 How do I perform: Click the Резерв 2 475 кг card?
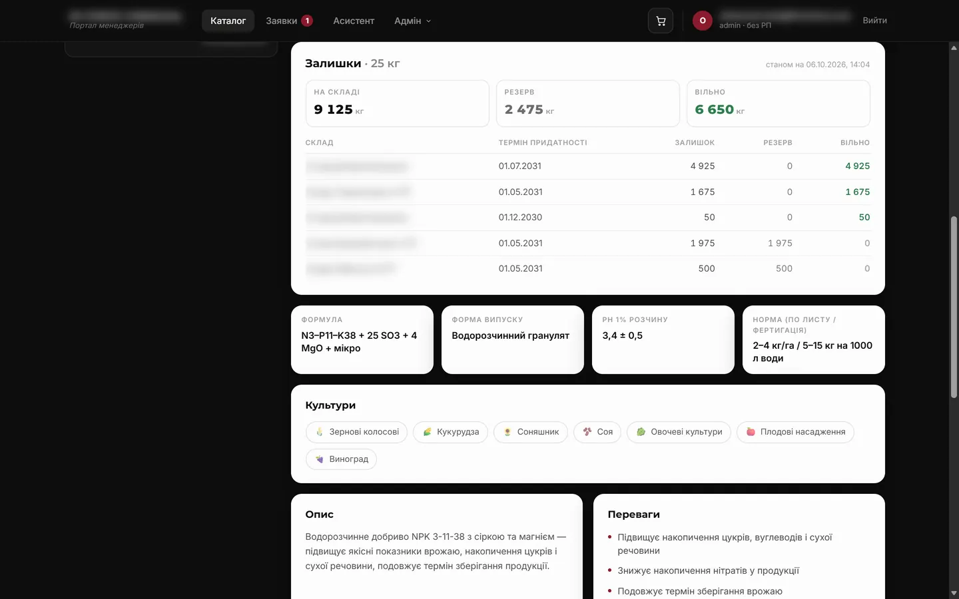[588, 103]
